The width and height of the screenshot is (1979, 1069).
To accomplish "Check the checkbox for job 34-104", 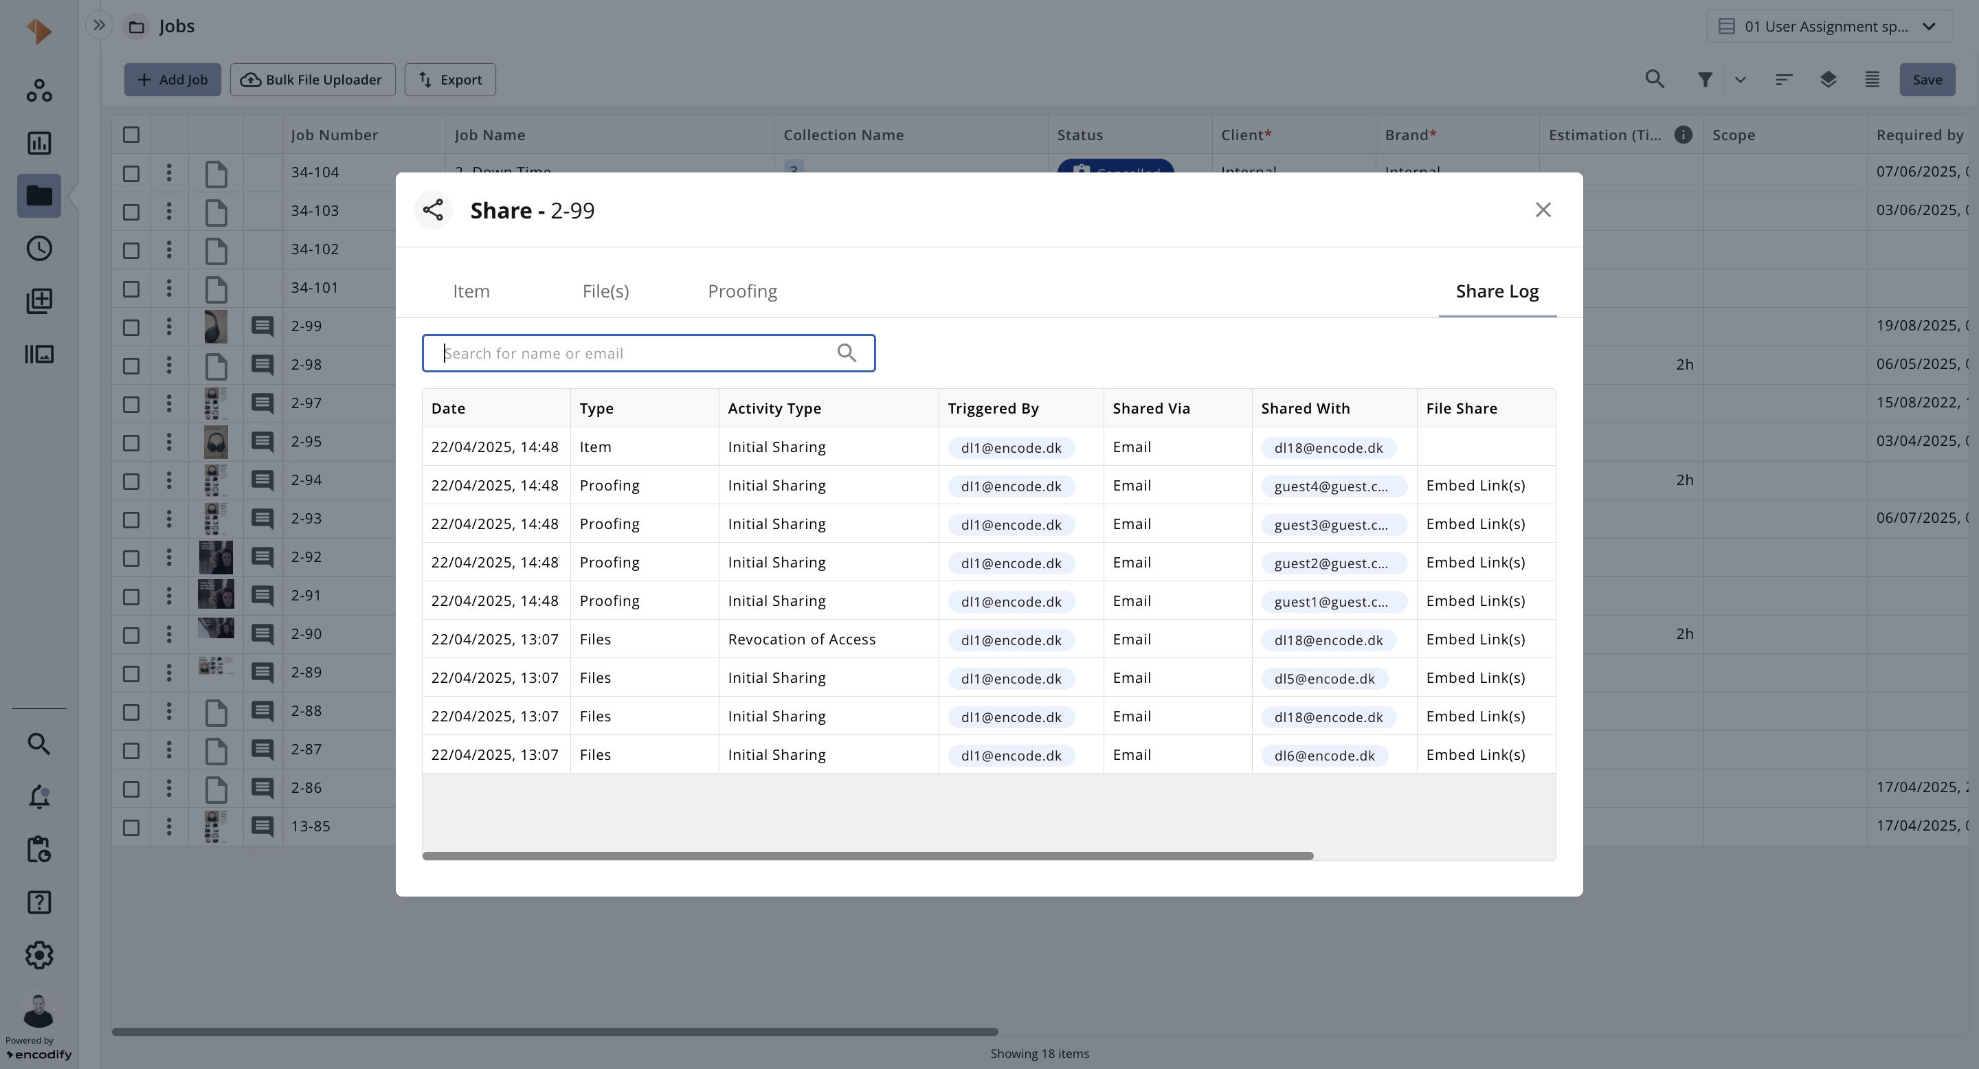I will pos(131,173).
